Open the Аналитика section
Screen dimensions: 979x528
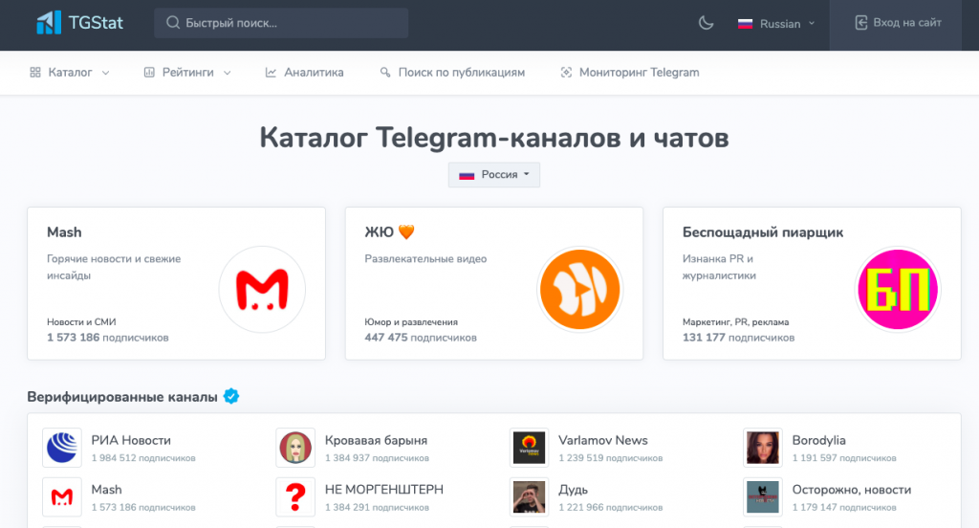point(305,73)
